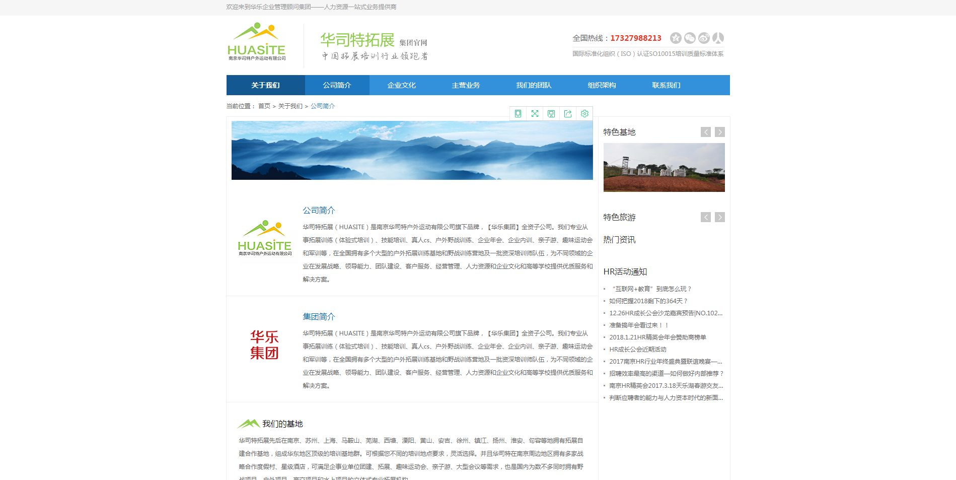The width and height of the screenshot is (956, 480).
Task: Click hotline number 17327988213
Action: pos(636,38)
